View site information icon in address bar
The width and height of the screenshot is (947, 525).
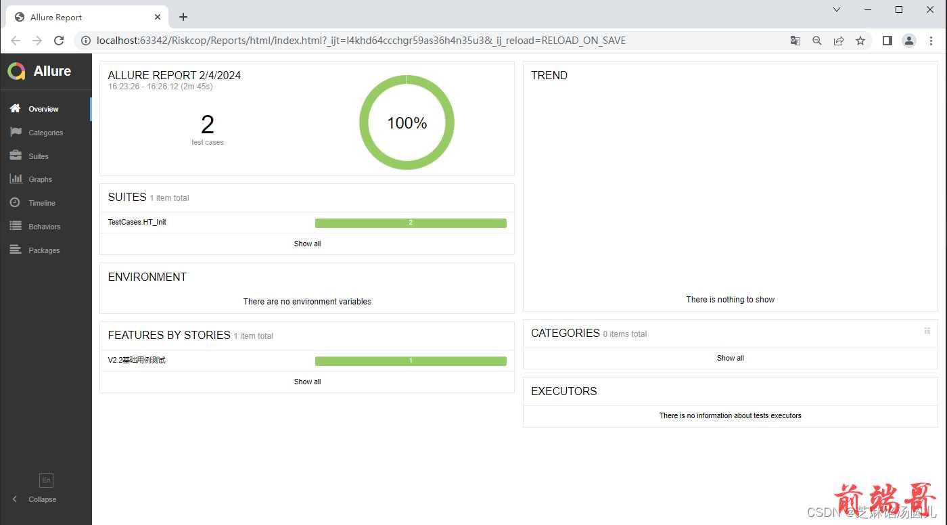click(x=86, y=41)
